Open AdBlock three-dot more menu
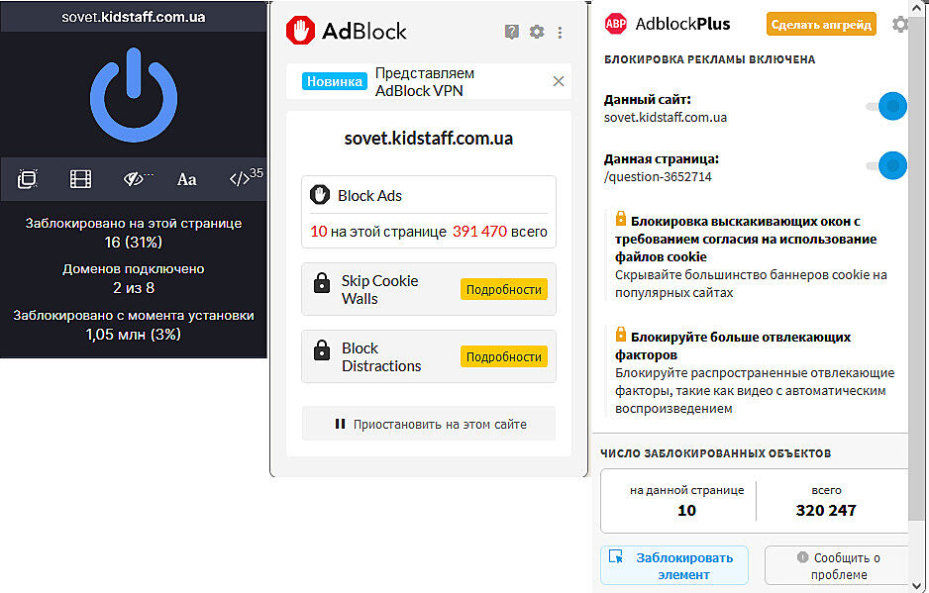This screenshot has height=593, width=929. pyautogui.click(x=560, y=32)
